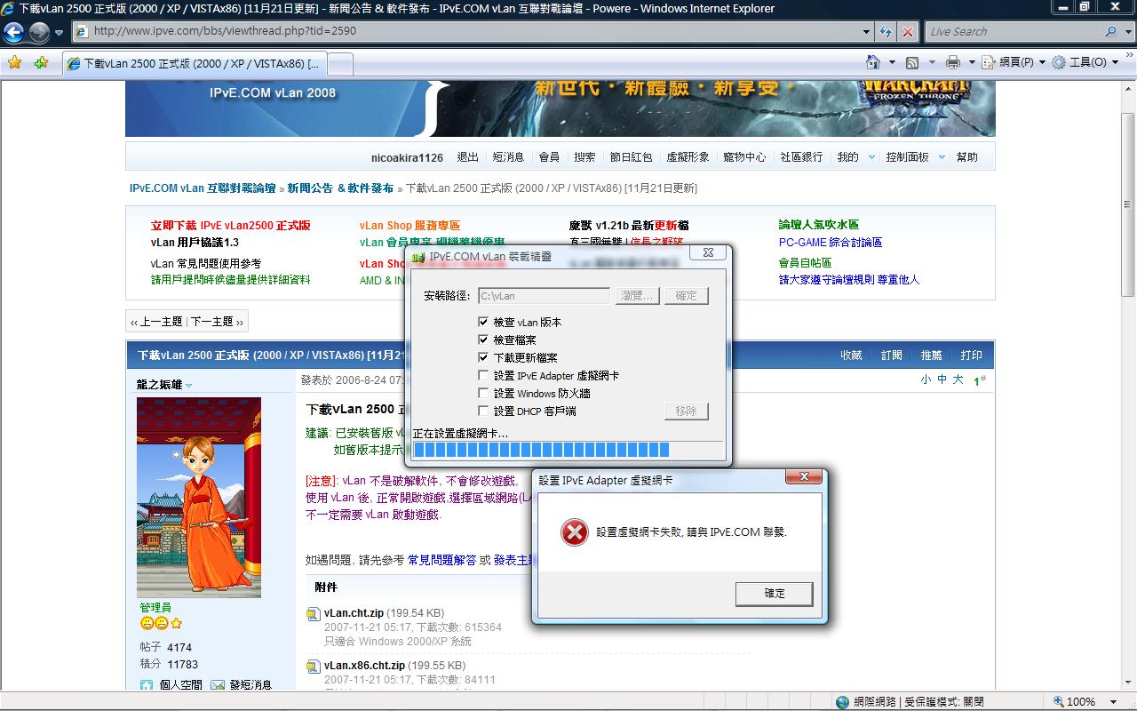Click the 移除 button in installer
The image size is (1137, 711).
[686, 411]
